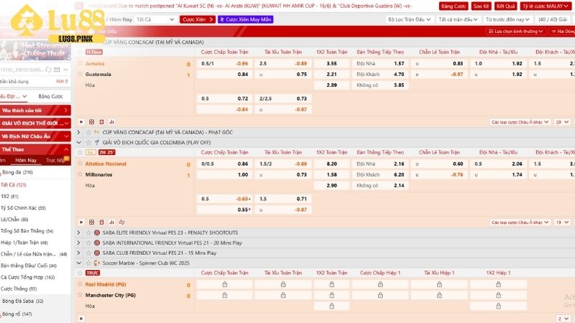The height and width of the screenshot is (323, 575).
Task: Star the Millonarios team row
Action: pyautogui.click(x=80, y=174)
